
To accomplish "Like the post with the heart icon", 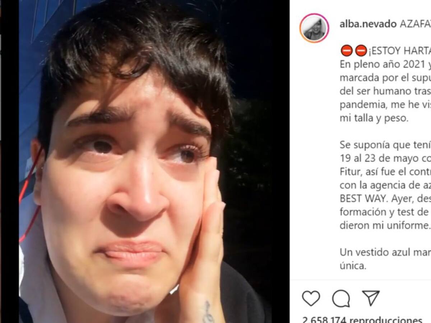I will coord(311,298).
